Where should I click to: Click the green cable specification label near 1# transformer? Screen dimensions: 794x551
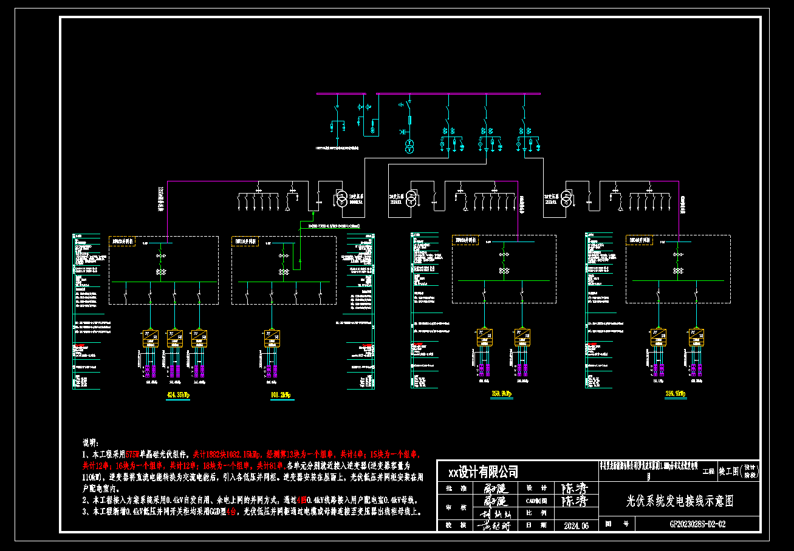pyautogui.click(x=334, y=225)
